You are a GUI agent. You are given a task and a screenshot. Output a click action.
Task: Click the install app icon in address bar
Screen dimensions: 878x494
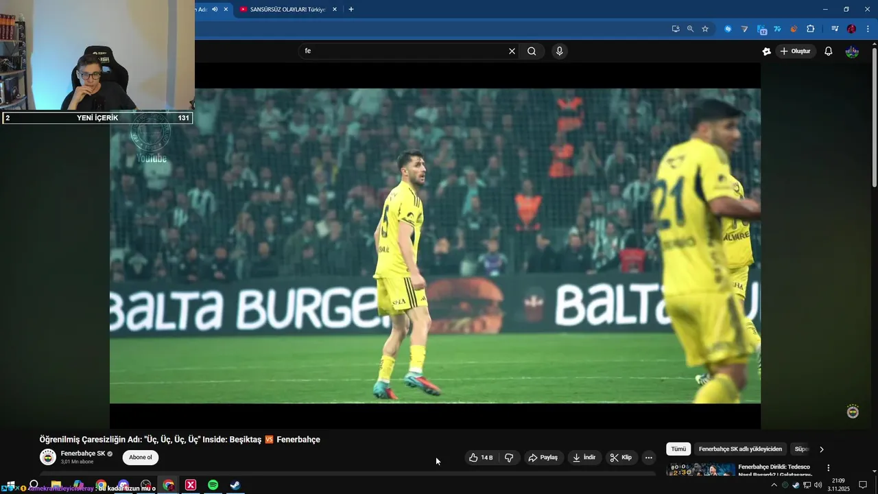click(676, 29)
